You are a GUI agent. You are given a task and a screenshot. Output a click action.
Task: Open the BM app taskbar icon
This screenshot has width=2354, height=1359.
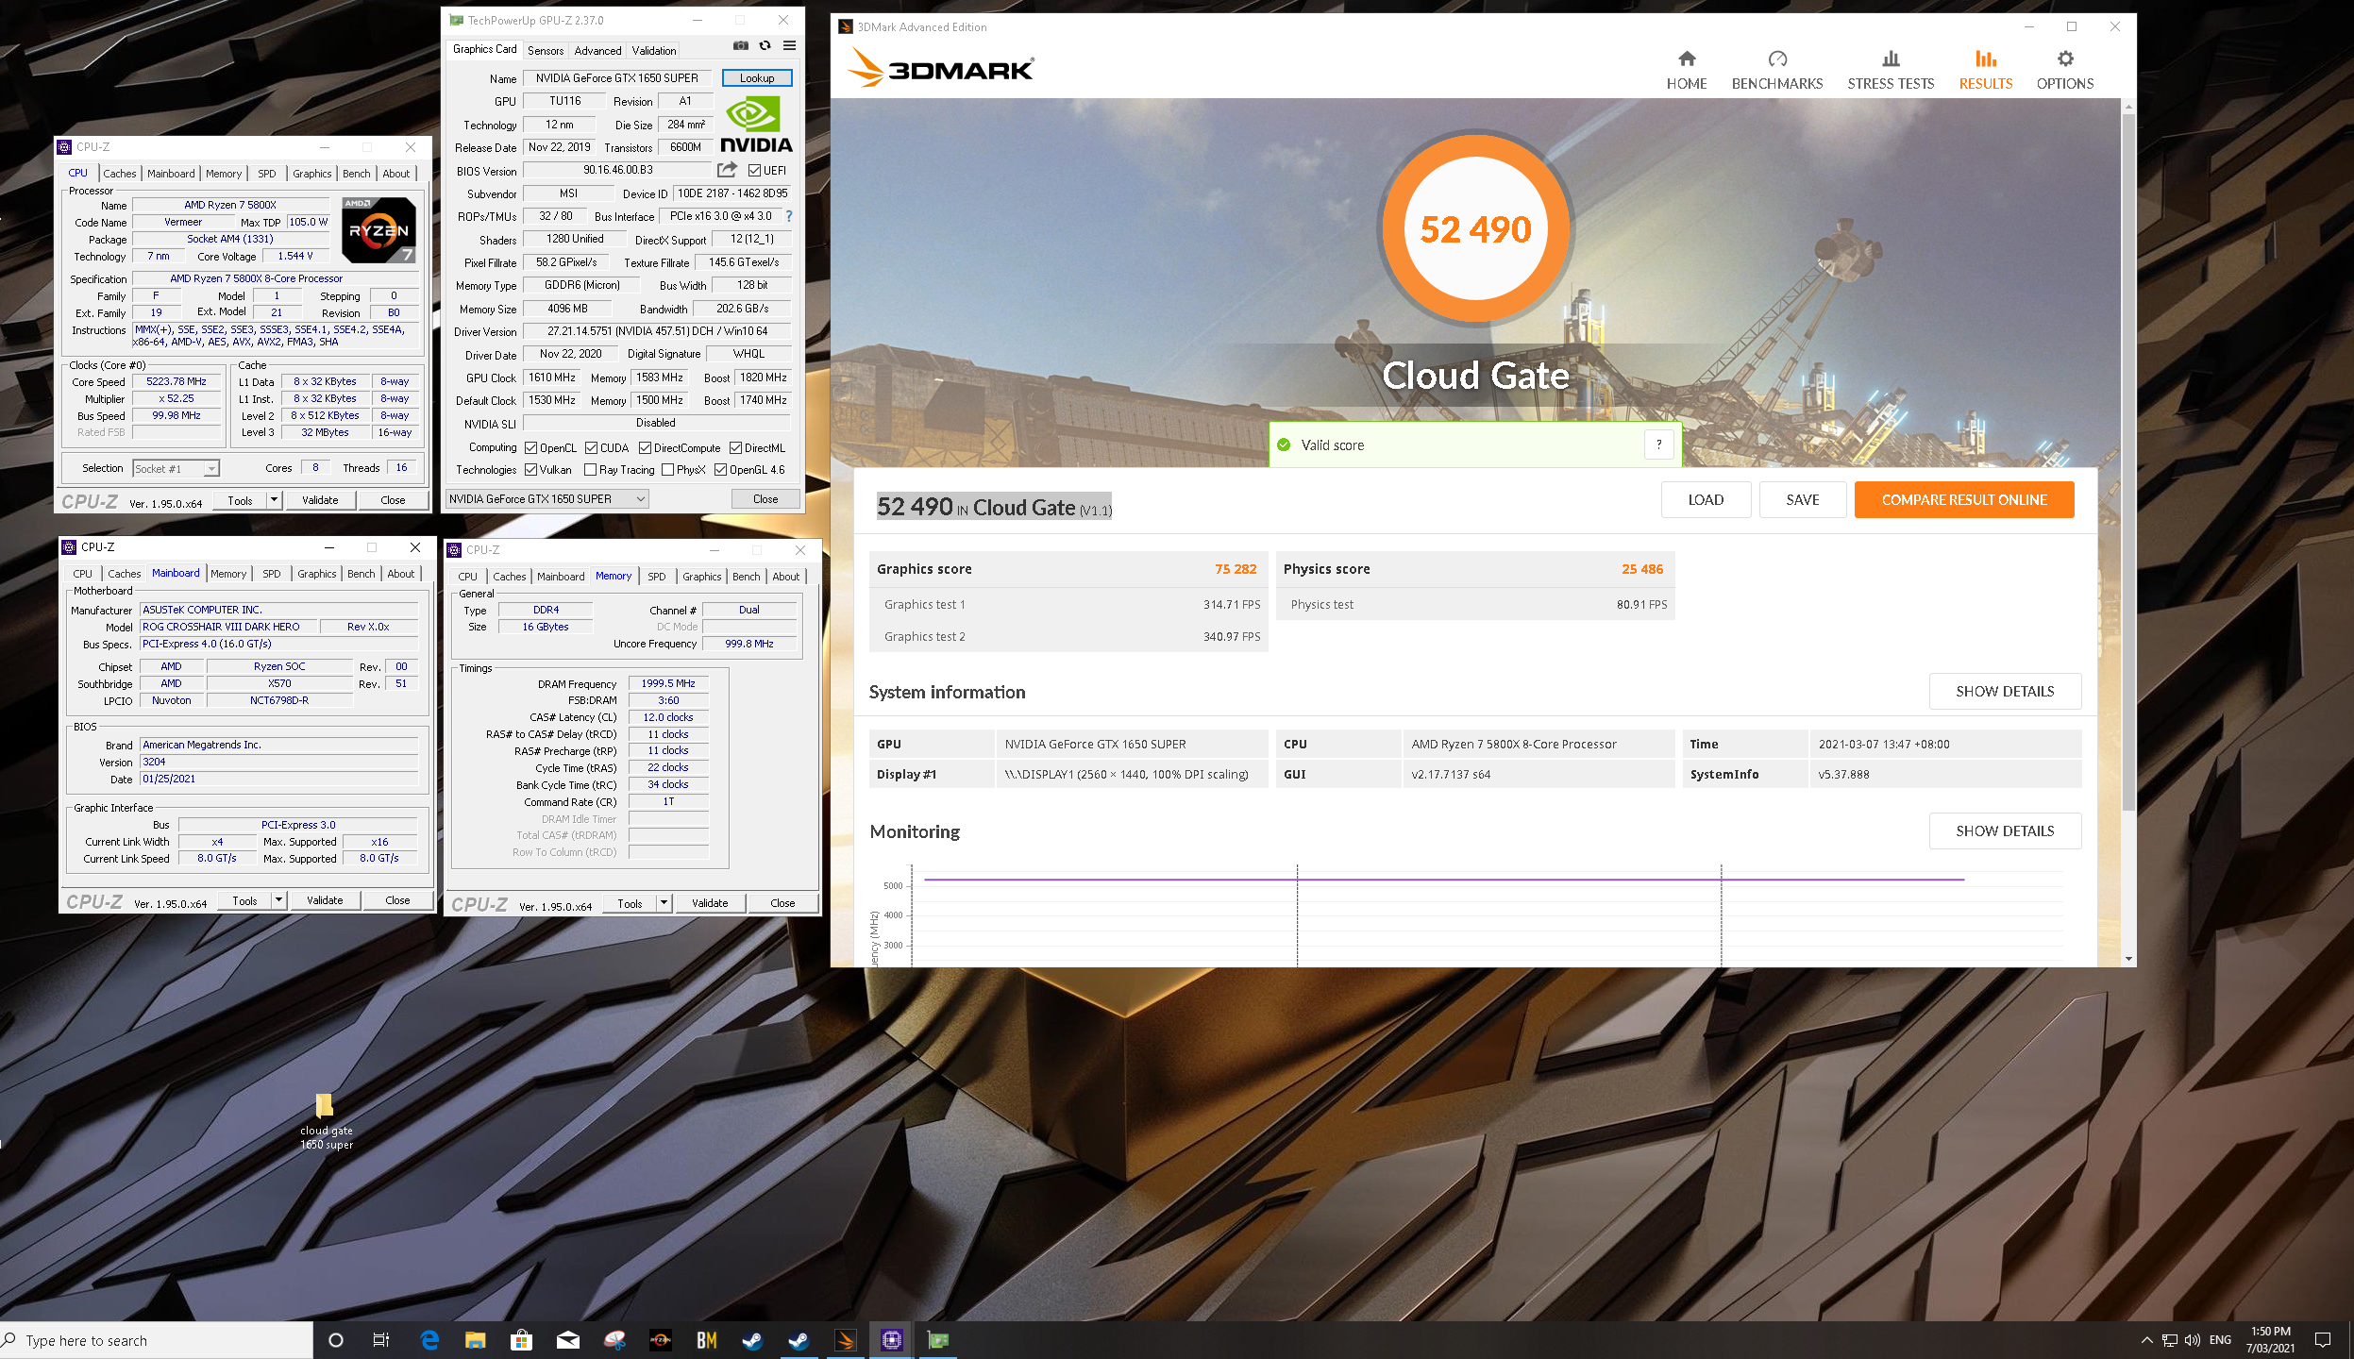tap(706, 1340)
